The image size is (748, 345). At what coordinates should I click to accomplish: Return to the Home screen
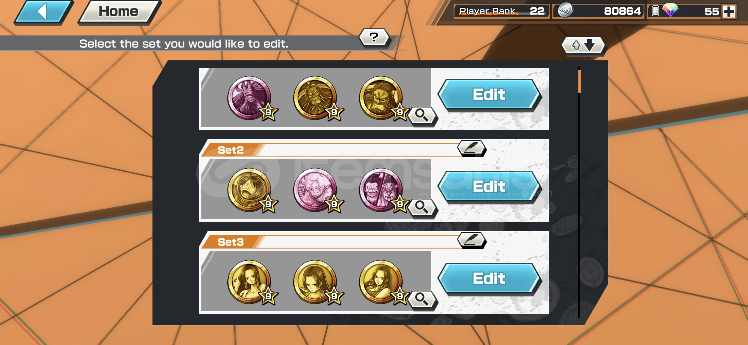[x=119, y=12]
